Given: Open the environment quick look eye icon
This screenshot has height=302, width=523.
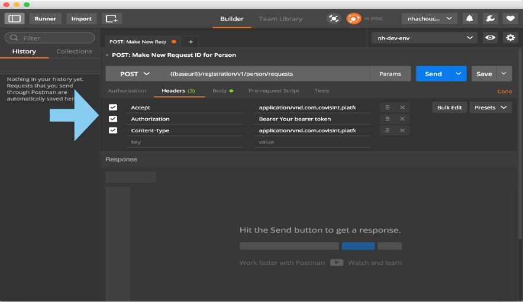Looking at the screenshot, I should [x=490, y=38].
